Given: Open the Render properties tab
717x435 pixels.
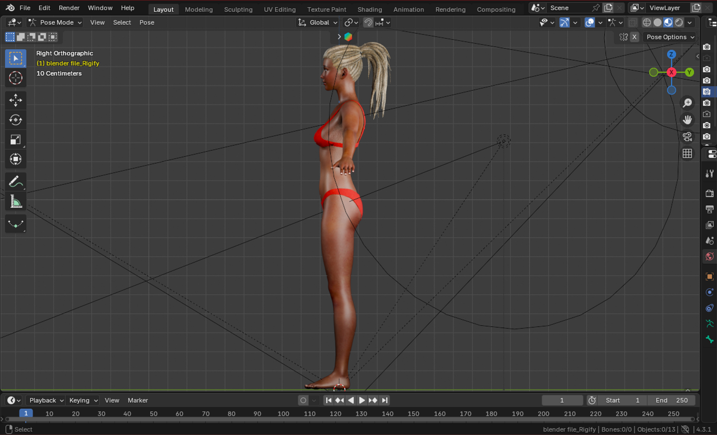Looking at the screenshot, I should click(x=710, y=193).
